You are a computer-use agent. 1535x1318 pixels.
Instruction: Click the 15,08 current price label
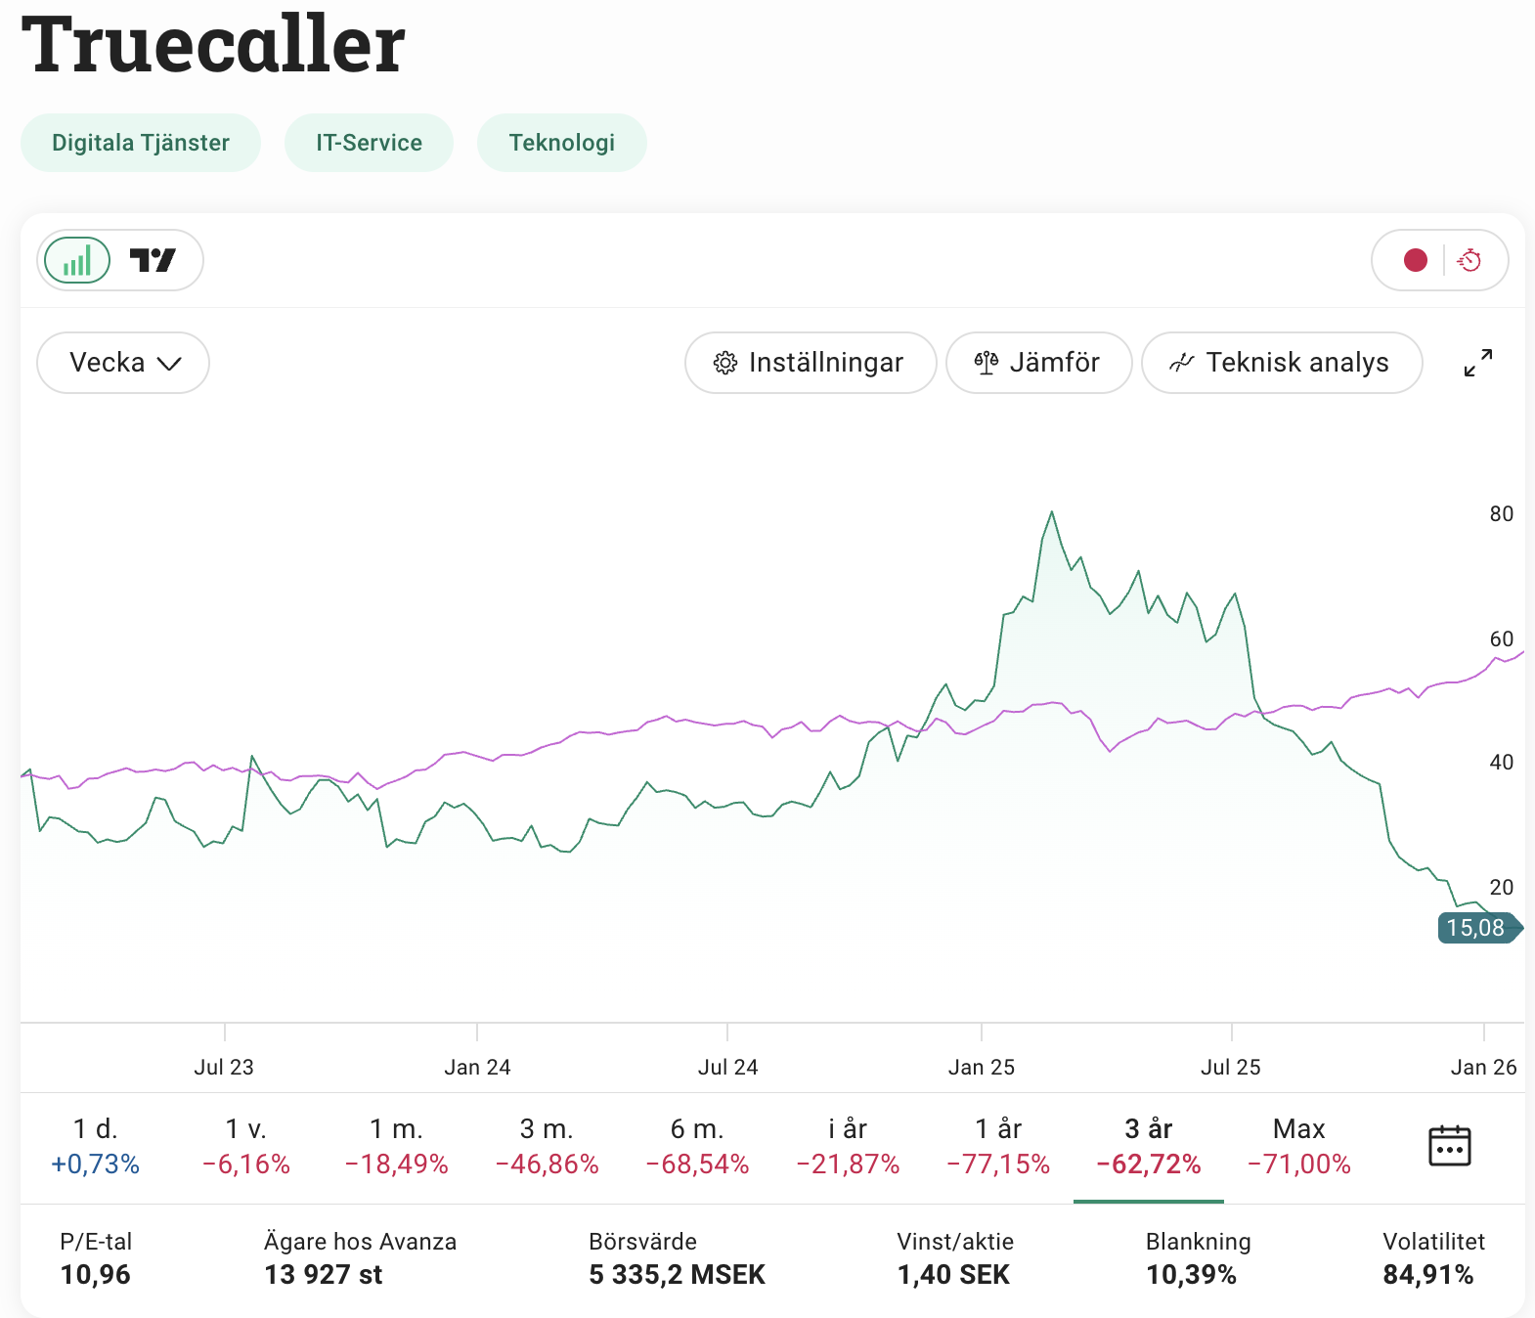coord(1476,928)
